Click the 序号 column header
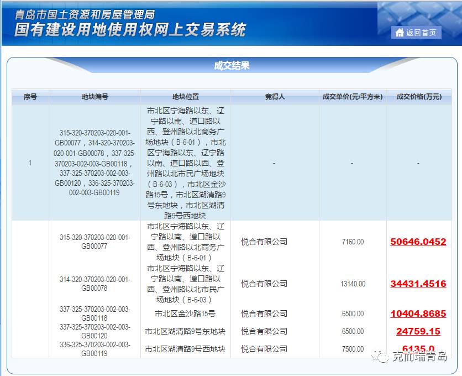The image size is (462, 376). [x=30, y=97]
